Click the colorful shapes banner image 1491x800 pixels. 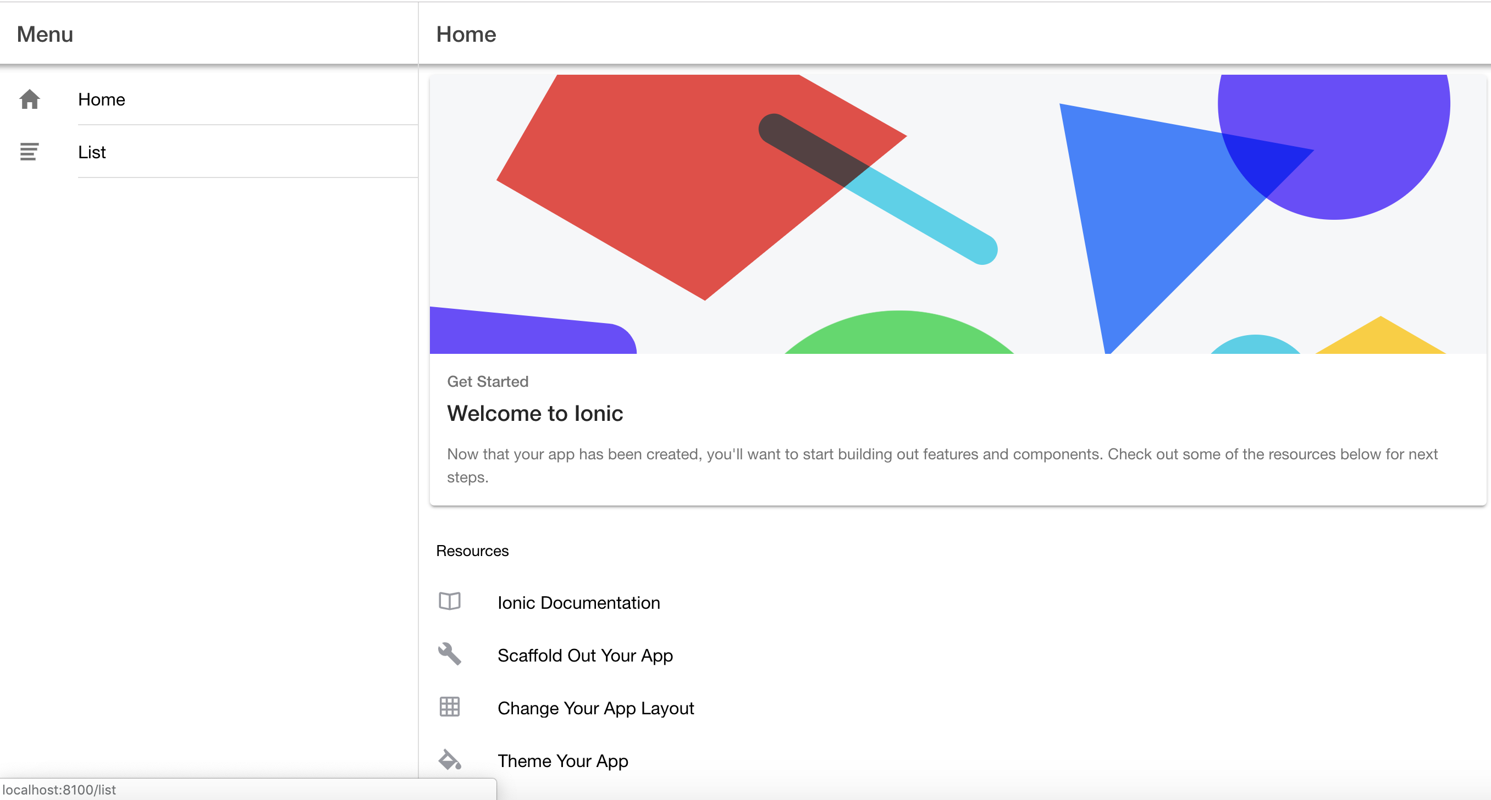958,214
